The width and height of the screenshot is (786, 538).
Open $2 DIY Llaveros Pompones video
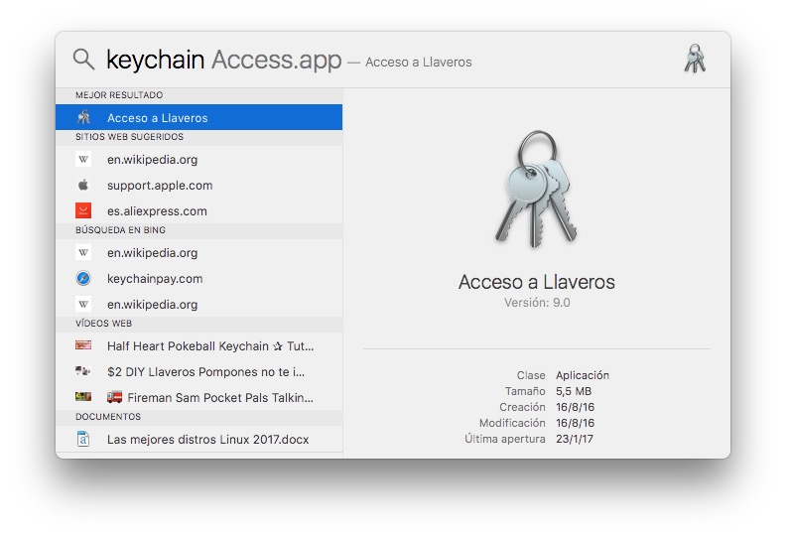pos(199,371)
